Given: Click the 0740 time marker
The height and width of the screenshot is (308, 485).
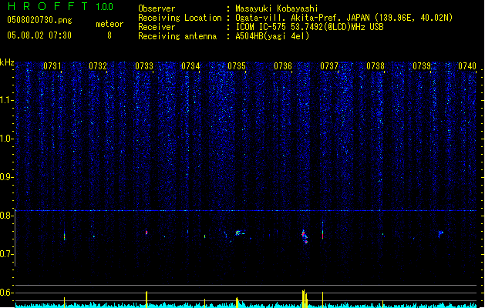Looking at the screenshot, I should [467, 66].
